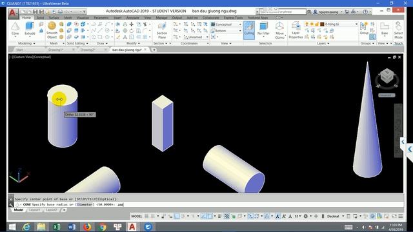413x232 pixels.
Task: Open the Surface ribbon tab
Action: tap(54, 17)
